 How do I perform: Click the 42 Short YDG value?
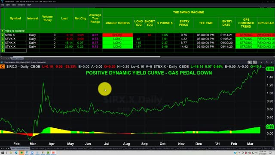(x=150, y=35)
